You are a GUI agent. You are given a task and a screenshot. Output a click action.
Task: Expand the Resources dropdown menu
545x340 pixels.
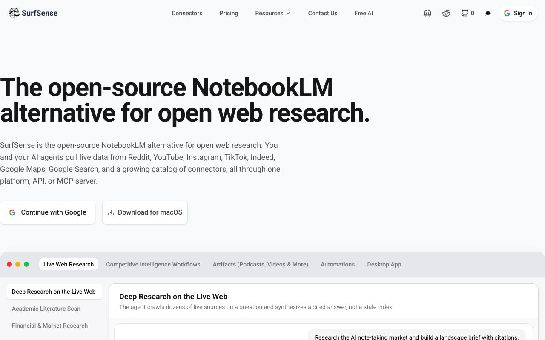tap(273, 13)
